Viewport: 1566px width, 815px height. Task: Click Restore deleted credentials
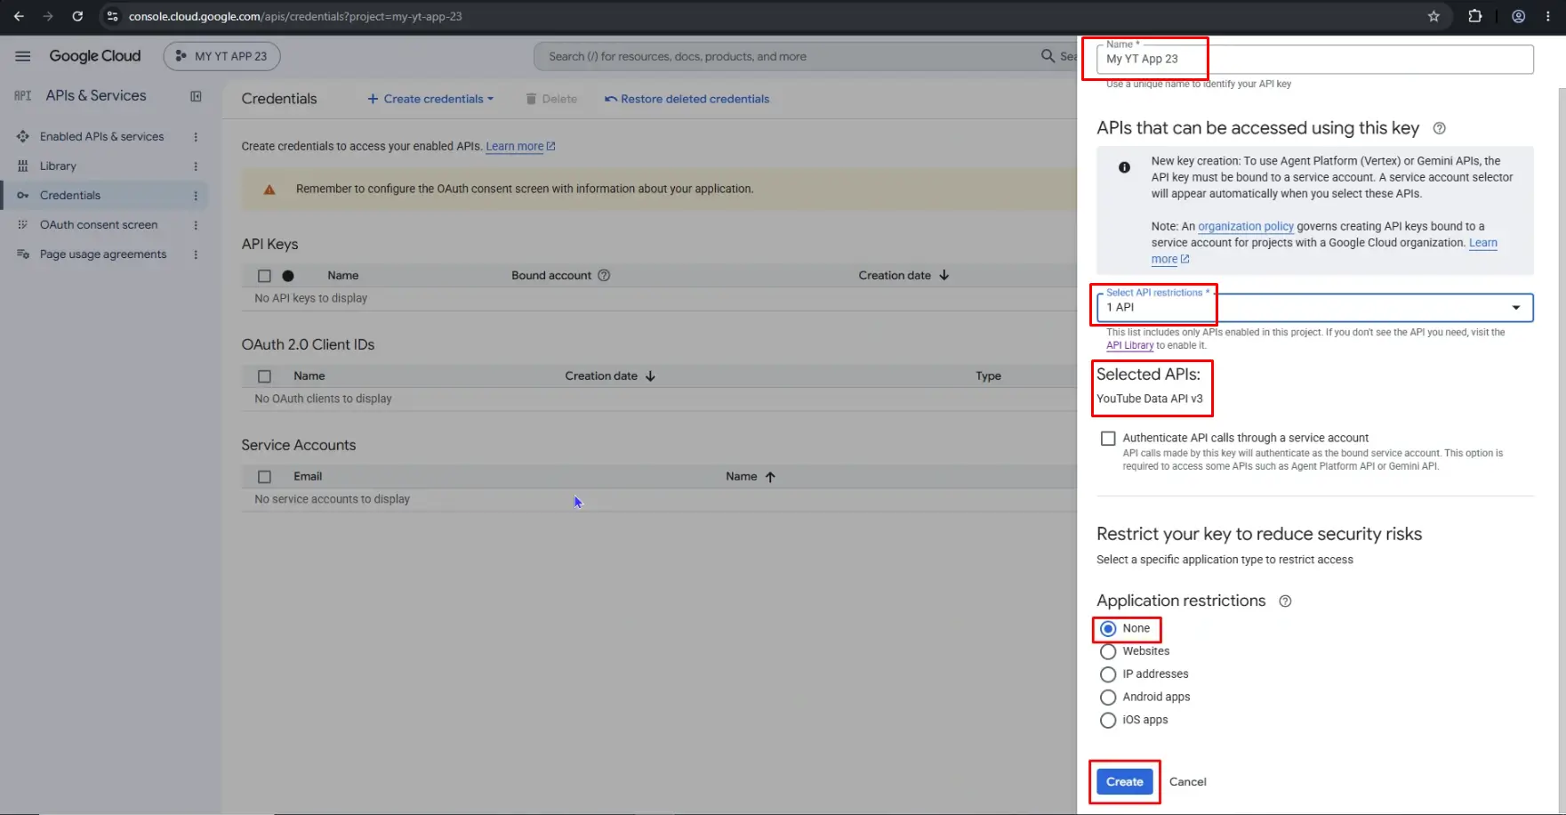[687, 99]
